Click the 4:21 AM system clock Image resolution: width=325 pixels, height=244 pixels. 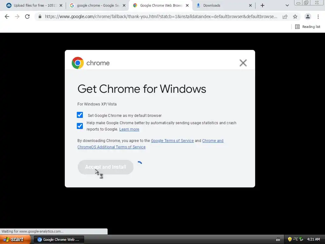[x=313, y=239]
